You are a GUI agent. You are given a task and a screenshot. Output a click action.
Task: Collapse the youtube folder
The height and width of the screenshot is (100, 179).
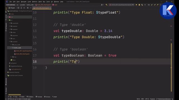point(10,42)
